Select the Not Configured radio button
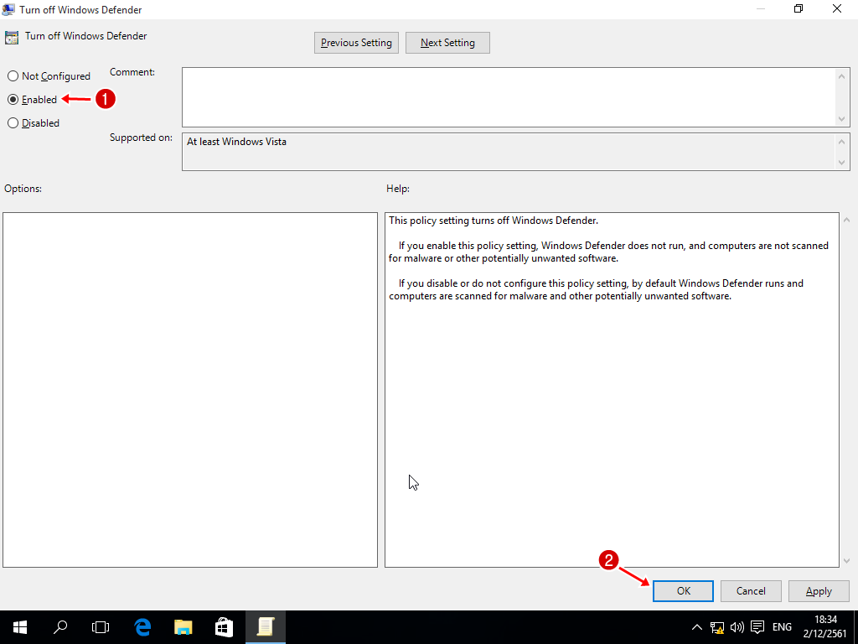The image size is (858, 644). point(13,76)
